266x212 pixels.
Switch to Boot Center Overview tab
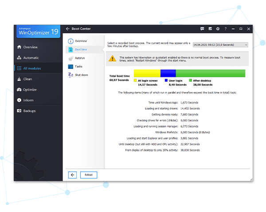tap(85, 41)
